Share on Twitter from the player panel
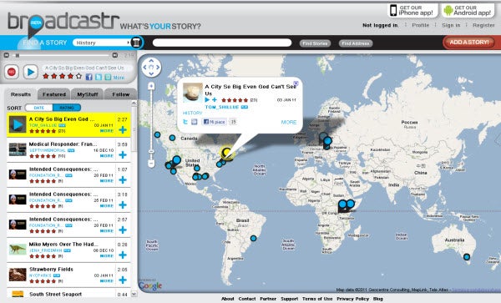Image resolution: width=501 pixels, height=303 pixels. click(99, 77)
